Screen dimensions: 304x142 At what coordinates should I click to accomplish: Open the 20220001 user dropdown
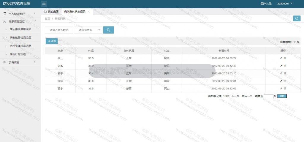285,4
